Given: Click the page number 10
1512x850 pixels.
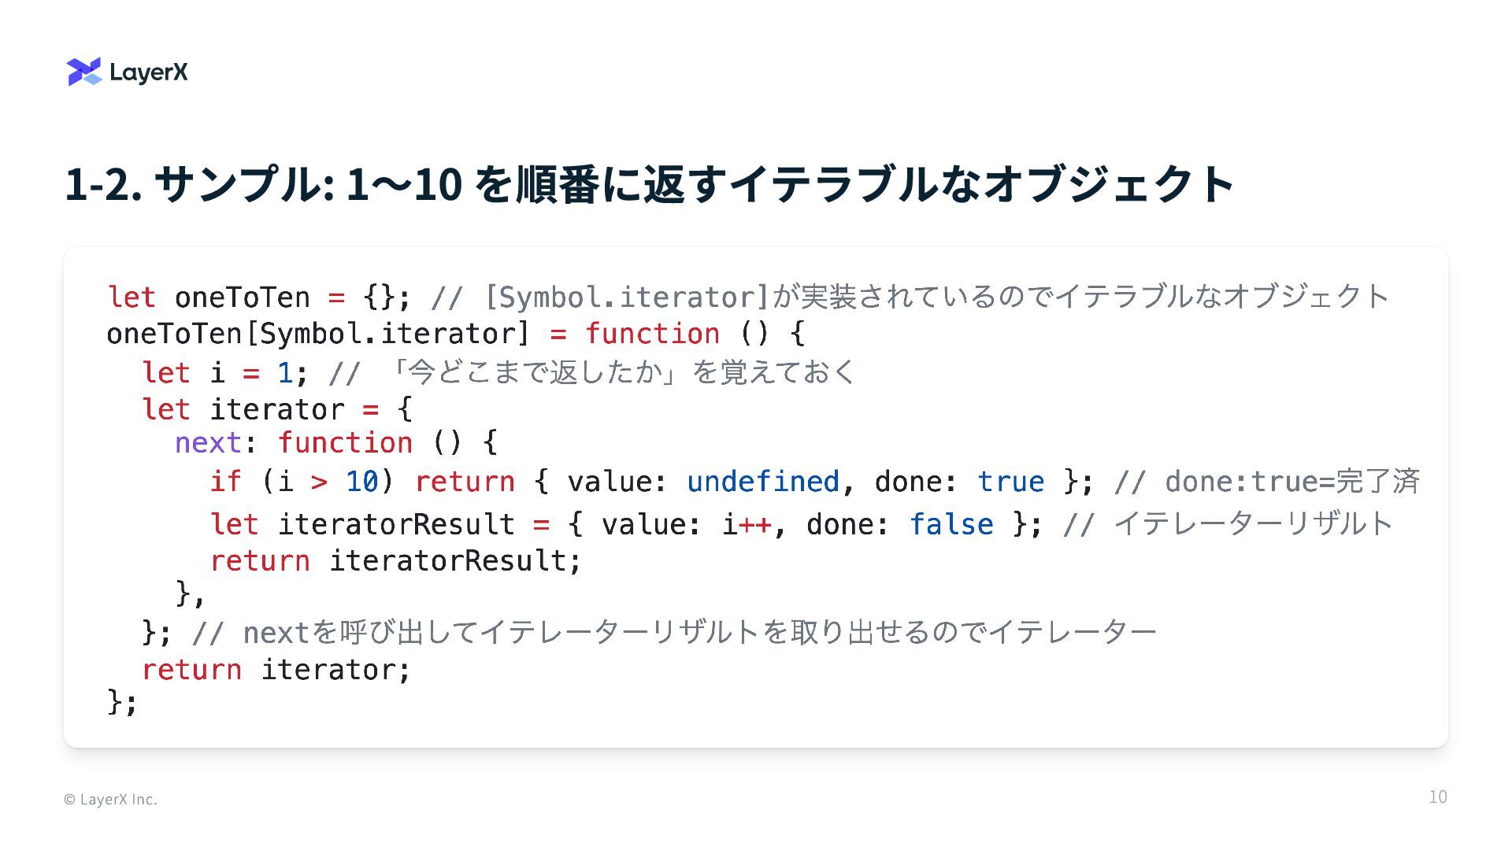Looking at the screenshot, I should (x=1438, y=797).
